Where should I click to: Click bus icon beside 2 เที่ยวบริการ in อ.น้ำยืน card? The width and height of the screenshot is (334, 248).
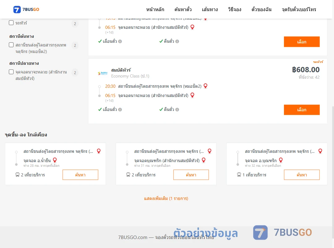point(17,175)
